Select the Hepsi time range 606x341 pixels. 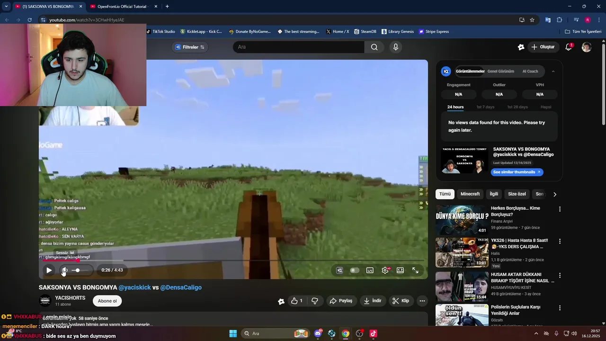[546, 107]
